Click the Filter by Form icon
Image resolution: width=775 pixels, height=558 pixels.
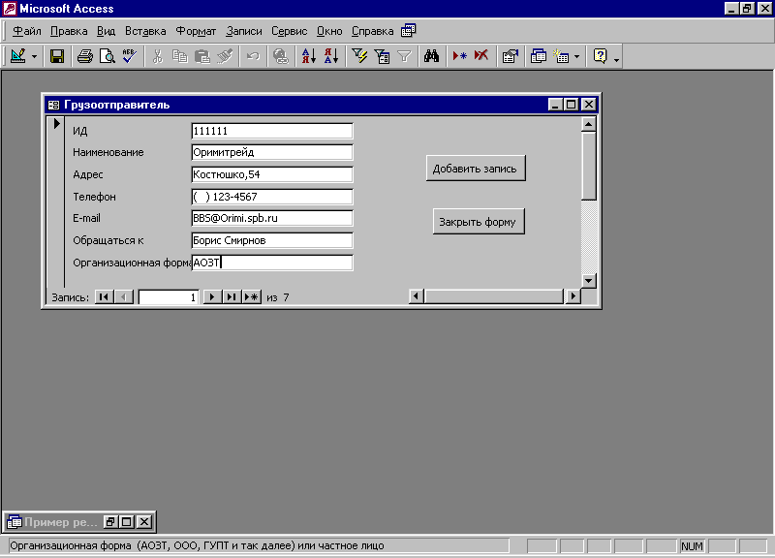[x=382, y=56]
